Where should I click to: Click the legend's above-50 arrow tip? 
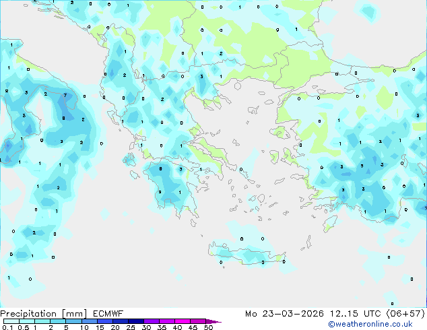[213, 321]
